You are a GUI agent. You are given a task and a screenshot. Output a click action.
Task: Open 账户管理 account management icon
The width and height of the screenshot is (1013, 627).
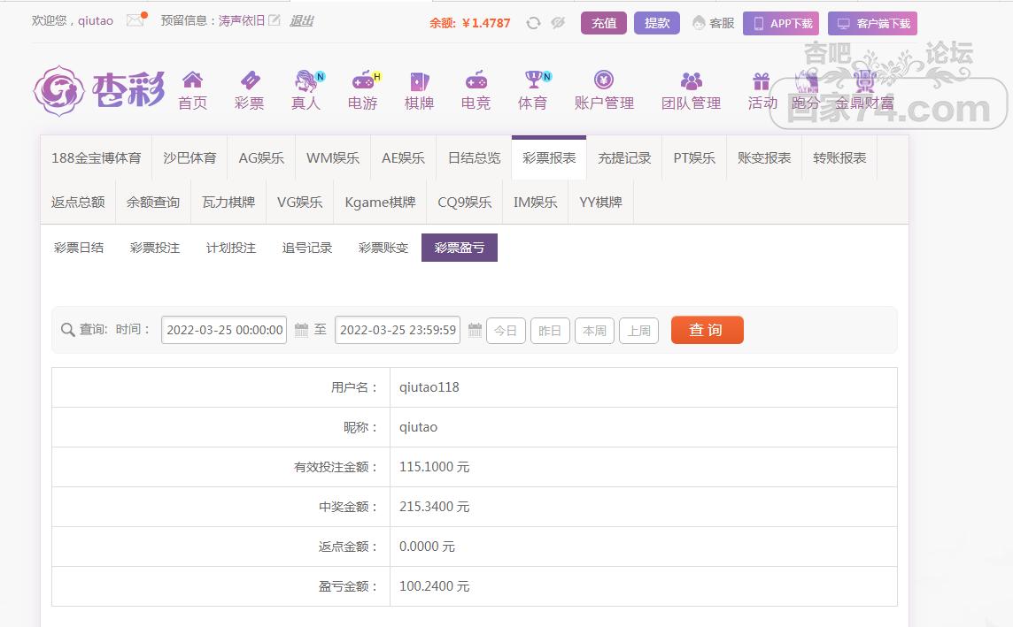click(x=604, y=80)
